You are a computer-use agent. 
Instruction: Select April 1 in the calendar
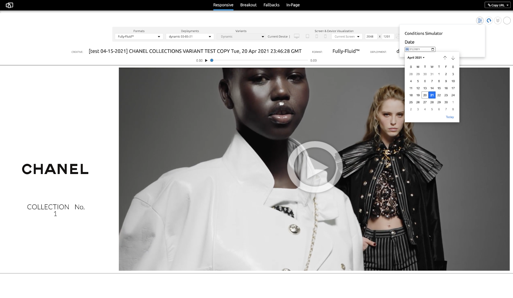(439, 74)
